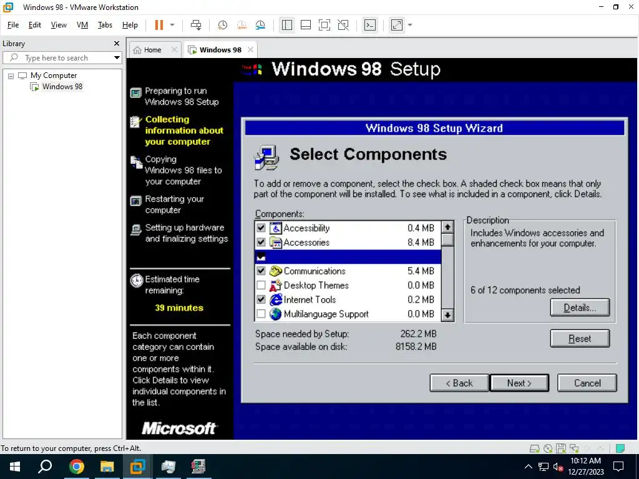639x479 pixels.
Task: Open the stretch options dropdown arrow
Action: coord(410,25)
